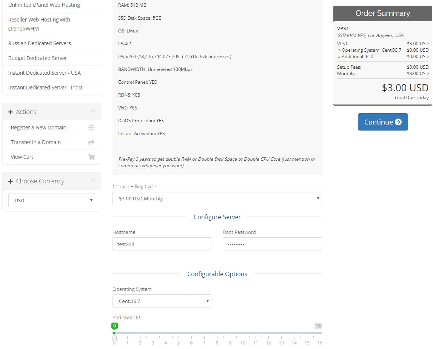Open the Choose Billing Cycle dropdown
The width and height of the screenshot is (433, 349).
click(217, 198)
